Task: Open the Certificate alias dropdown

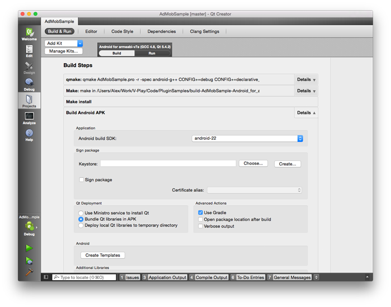Action: point(254,190)
